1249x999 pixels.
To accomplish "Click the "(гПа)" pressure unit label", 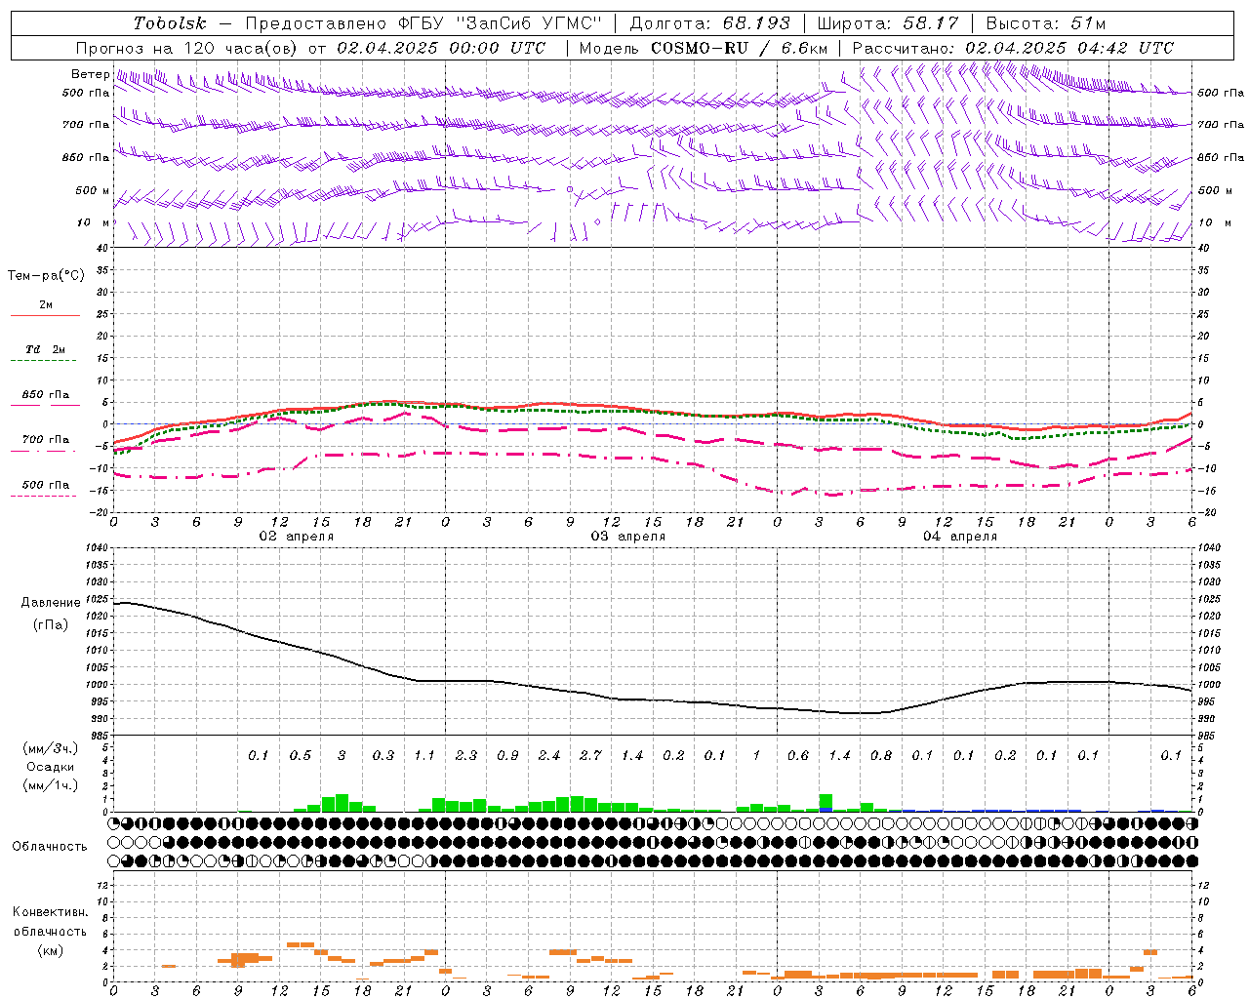I will (x=51, y=625).
